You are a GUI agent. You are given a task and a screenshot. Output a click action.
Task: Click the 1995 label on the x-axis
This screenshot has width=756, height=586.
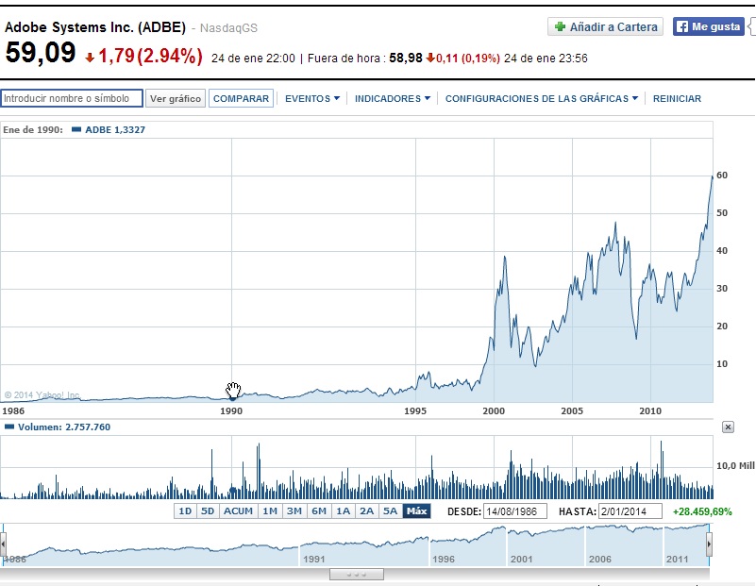(x=415, y=411)
